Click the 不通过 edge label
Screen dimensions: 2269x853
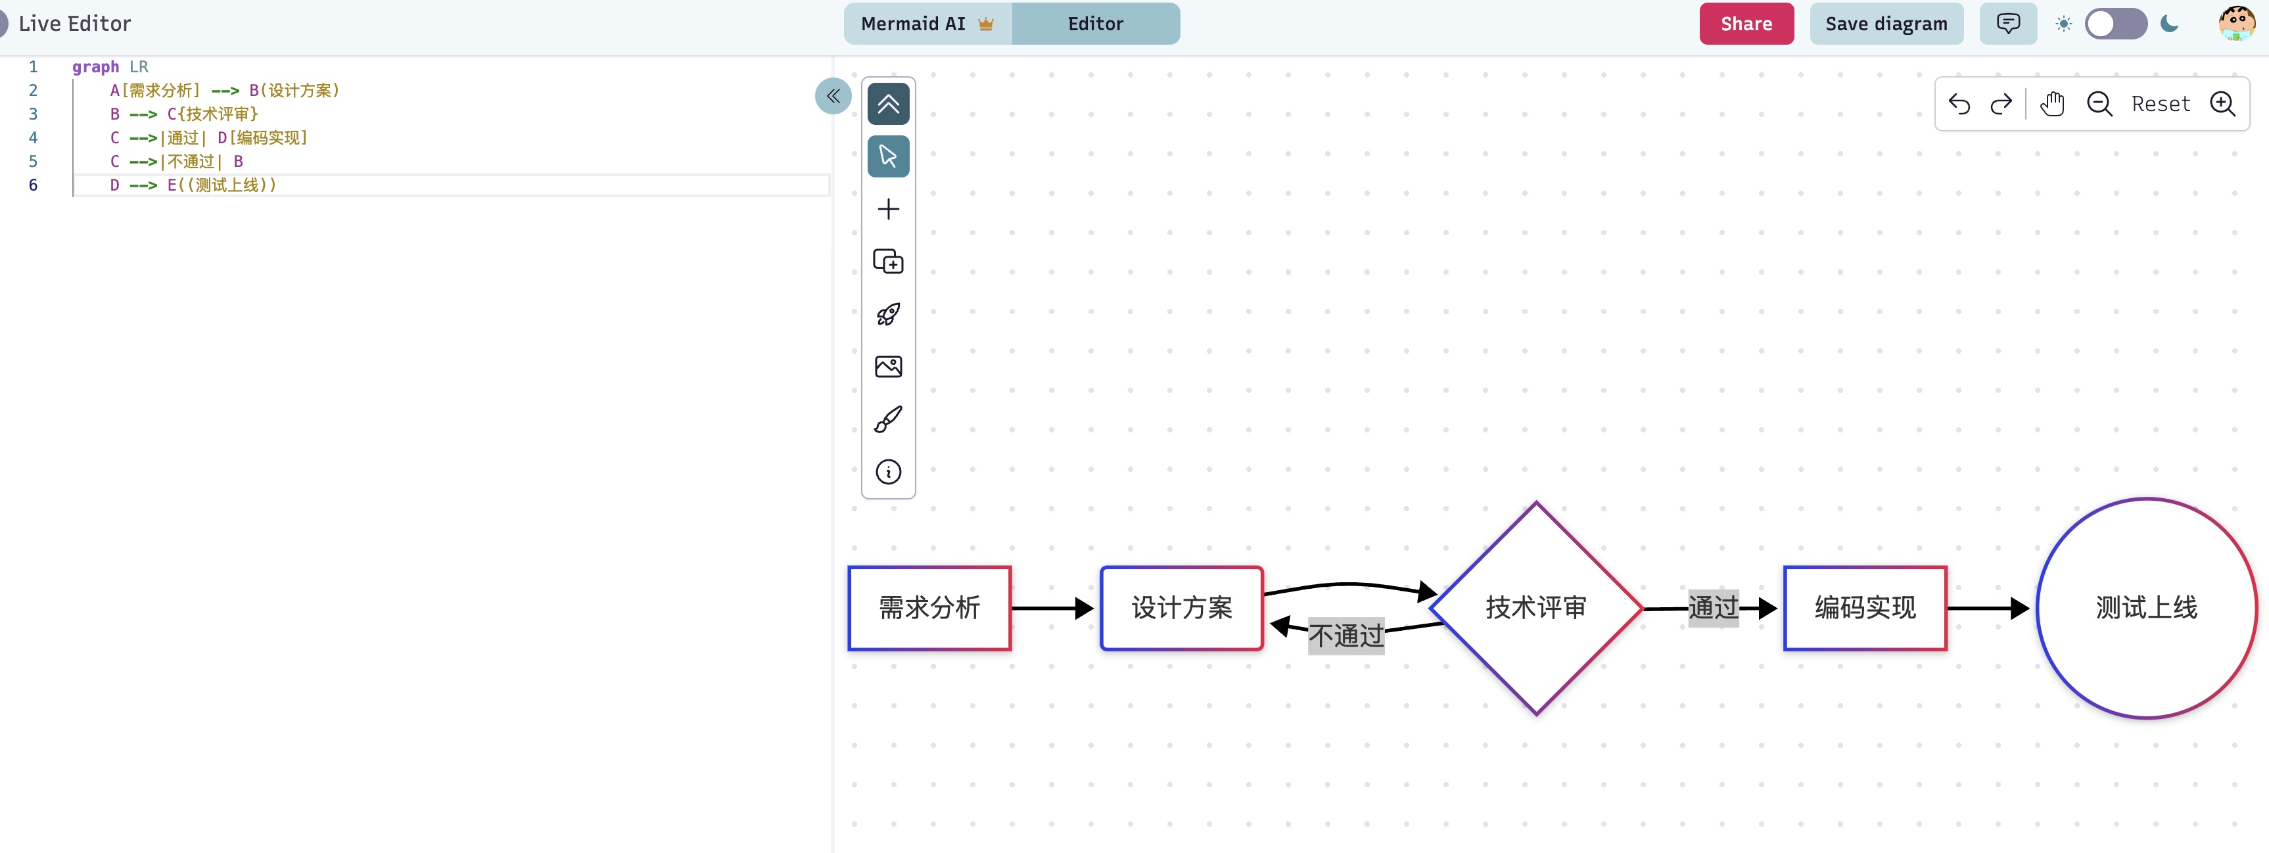click(1346, 635)
